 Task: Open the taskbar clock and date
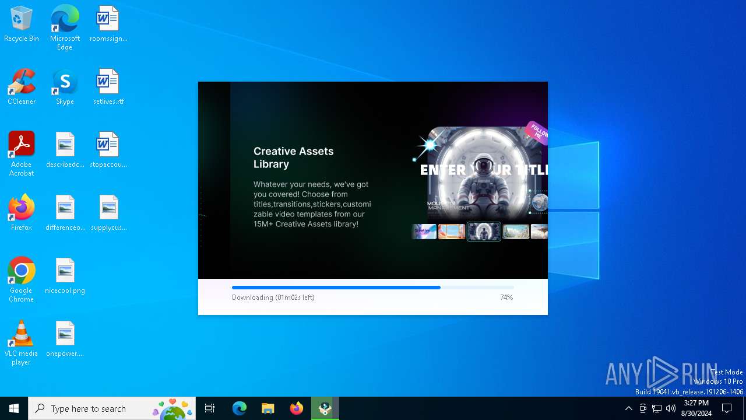click(696, 408)
